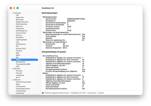Select Ethernet in Hardware list
This screenshot has height=106, width=151.
(19, 26)
